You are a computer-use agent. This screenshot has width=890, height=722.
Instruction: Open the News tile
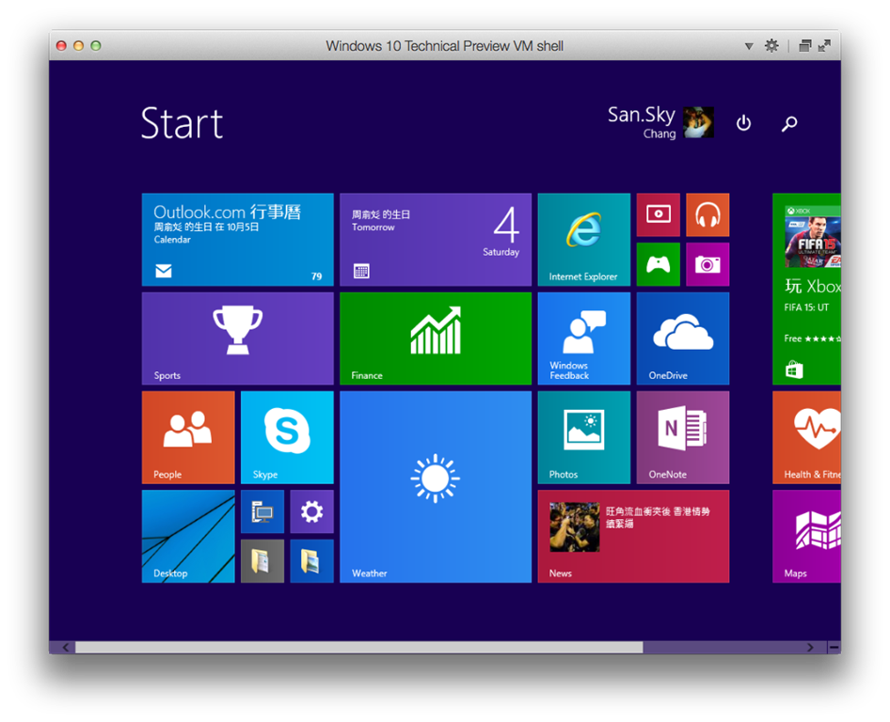click(x=633, y=537)
